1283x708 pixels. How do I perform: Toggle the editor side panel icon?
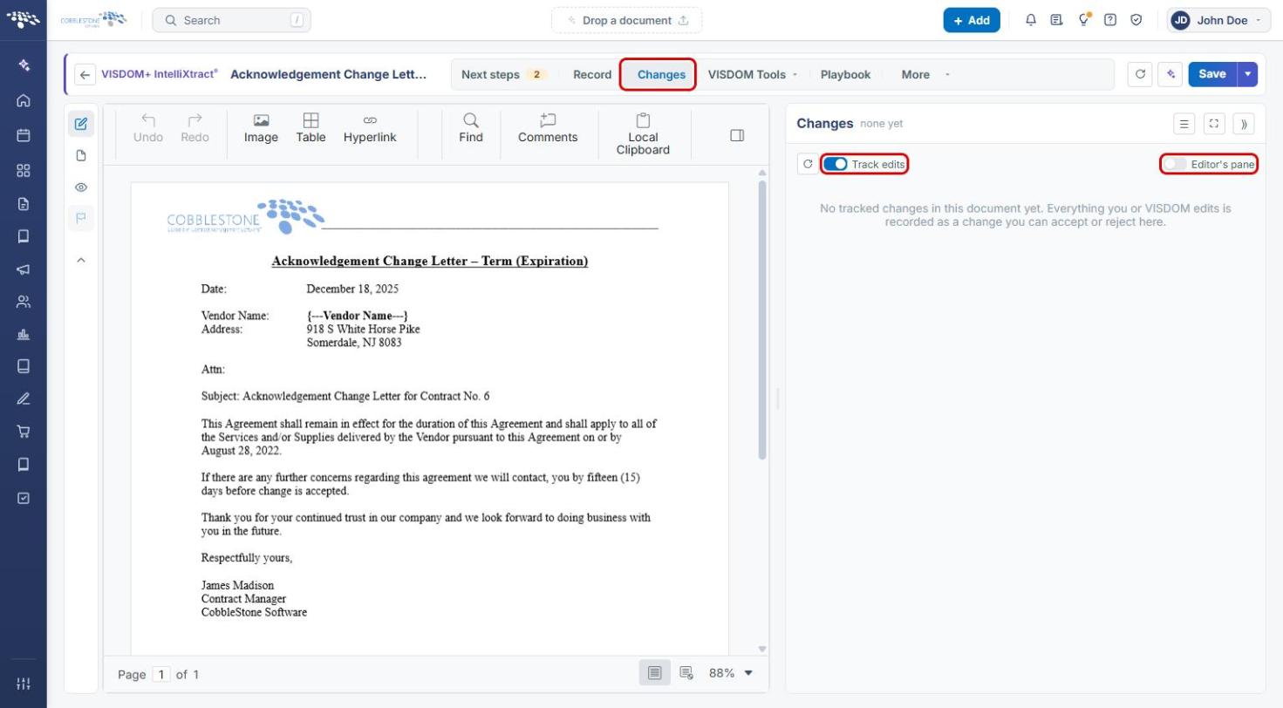click(737, 135)
